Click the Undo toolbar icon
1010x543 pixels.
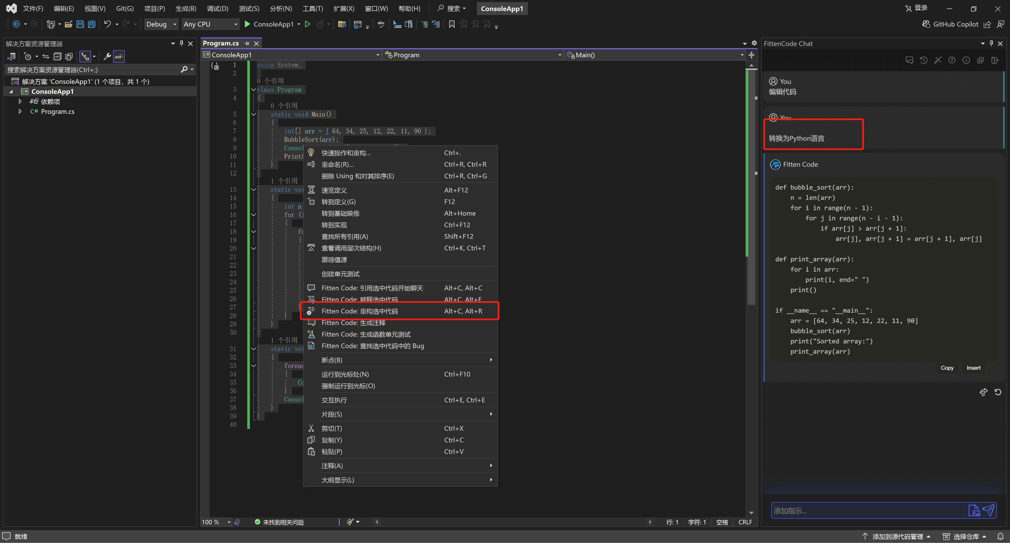(107, 24)
